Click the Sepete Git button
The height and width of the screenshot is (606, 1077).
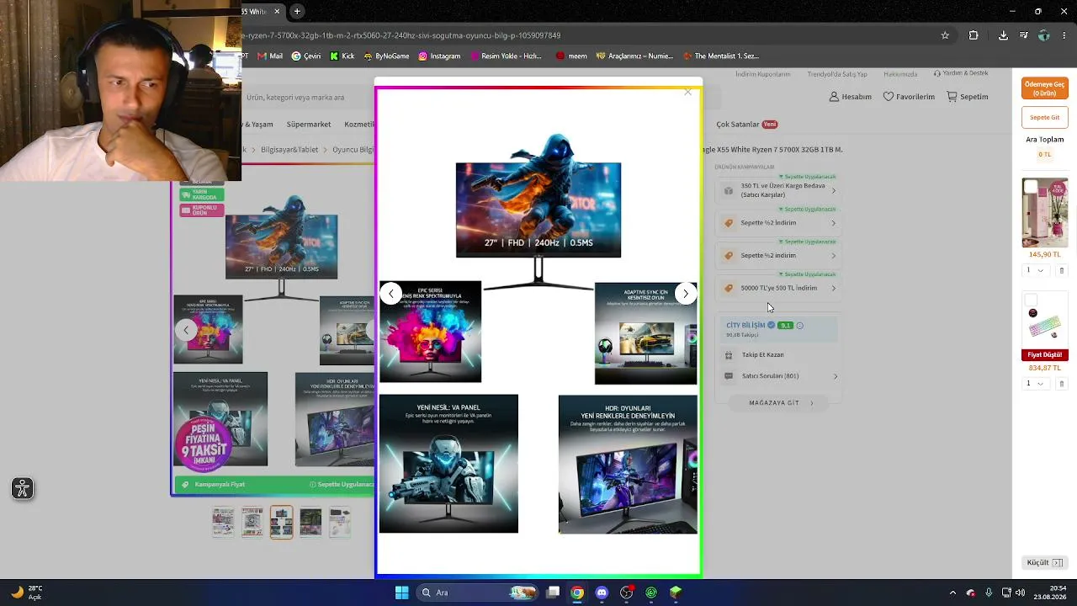1045,117
